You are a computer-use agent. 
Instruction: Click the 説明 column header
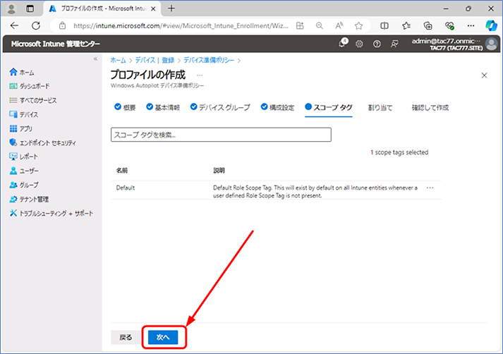tap(219, 171)
